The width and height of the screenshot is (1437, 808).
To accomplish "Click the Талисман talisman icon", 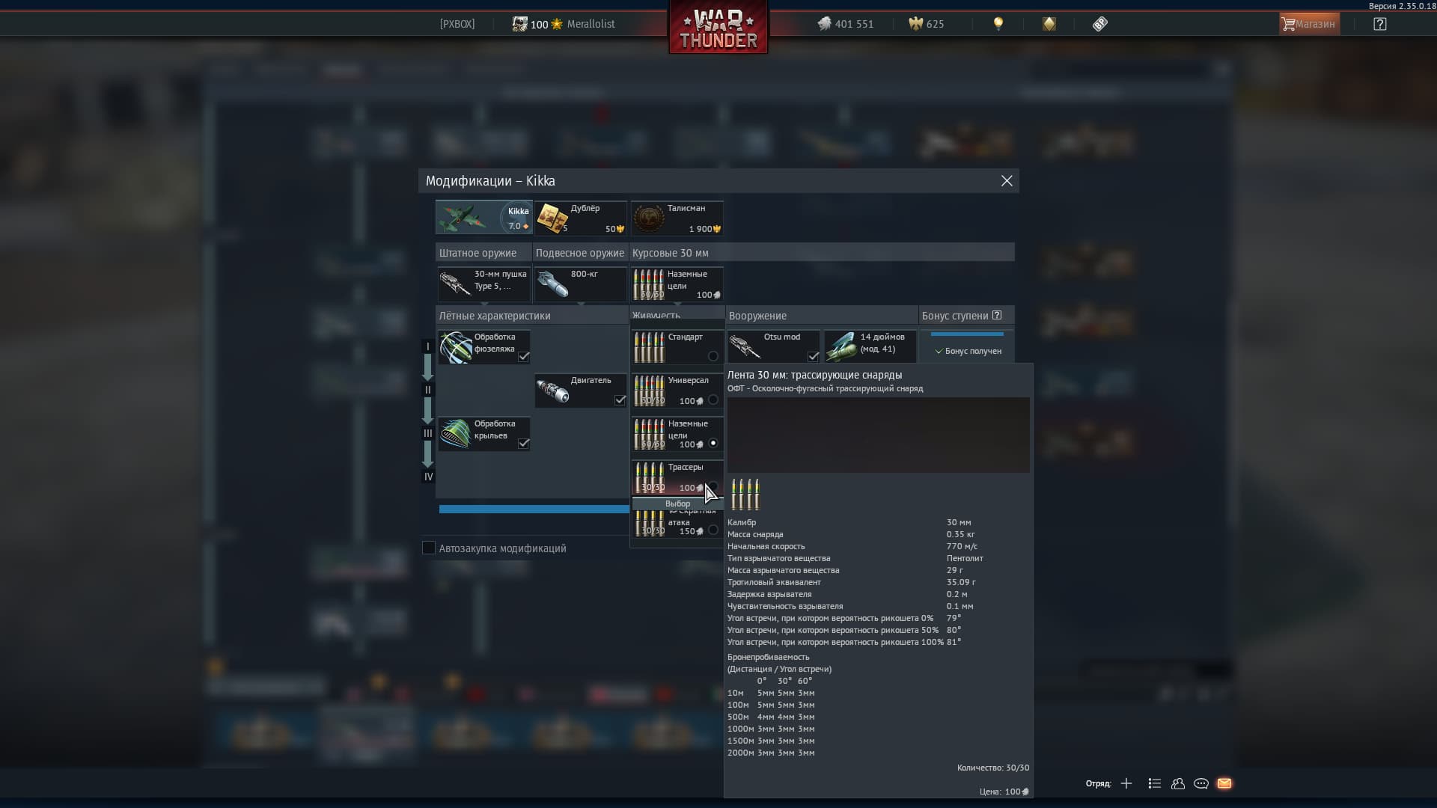I will click(649, 218).
